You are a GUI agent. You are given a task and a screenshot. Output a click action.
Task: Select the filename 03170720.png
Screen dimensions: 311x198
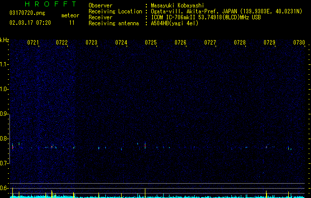coord(27,13)
